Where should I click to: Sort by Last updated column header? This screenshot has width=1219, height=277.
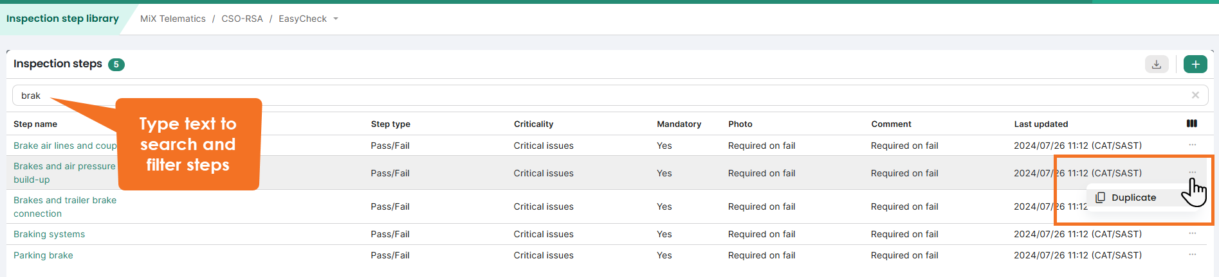[x=1041, y=124]
